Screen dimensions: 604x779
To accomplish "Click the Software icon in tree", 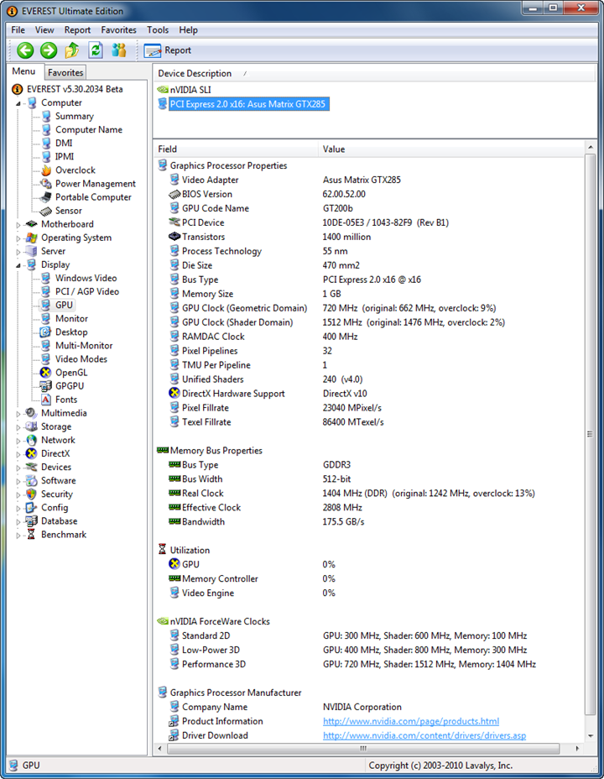I will click(31, 480).
